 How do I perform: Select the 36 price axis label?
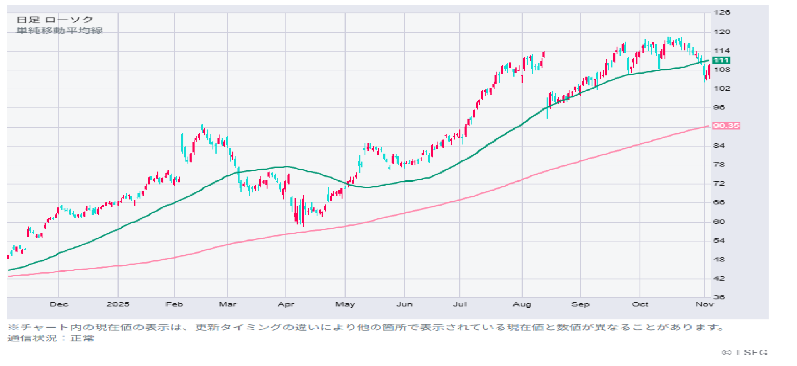point(719,297)
